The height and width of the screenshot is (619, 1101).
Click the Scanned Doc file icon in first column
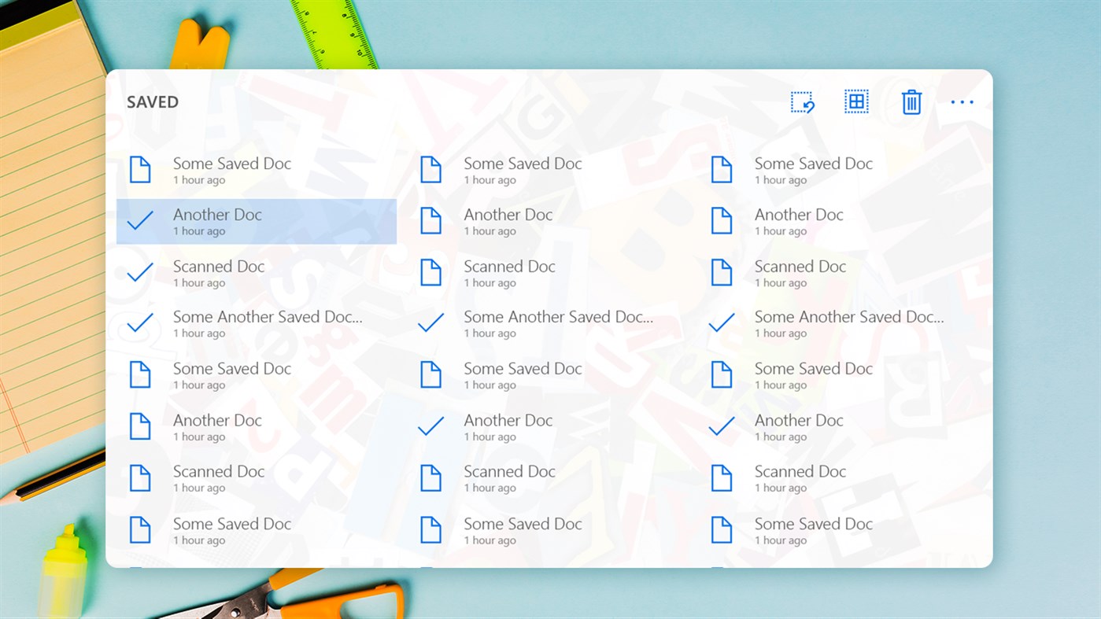click(140, 478)
